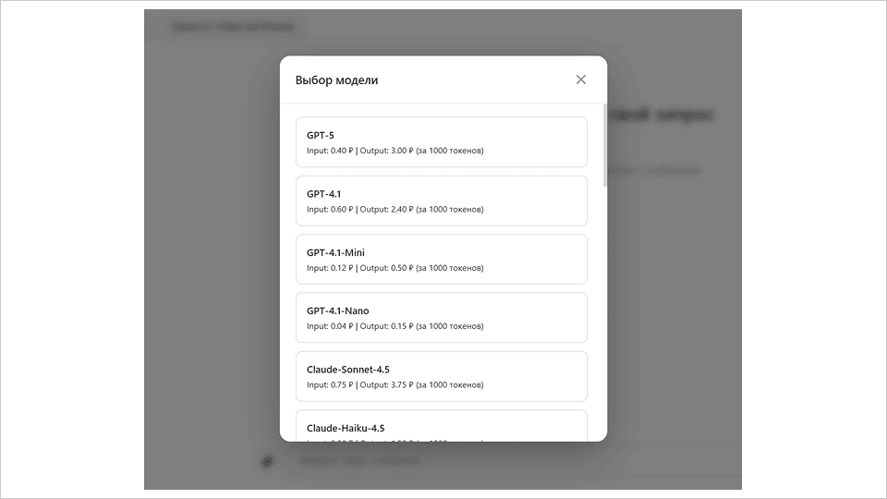Click GPT-4.1-Mini pricing text "Input: 0.12 ₽"
Viewport: 887px width, 499px height.
click(x=330, y=268)
